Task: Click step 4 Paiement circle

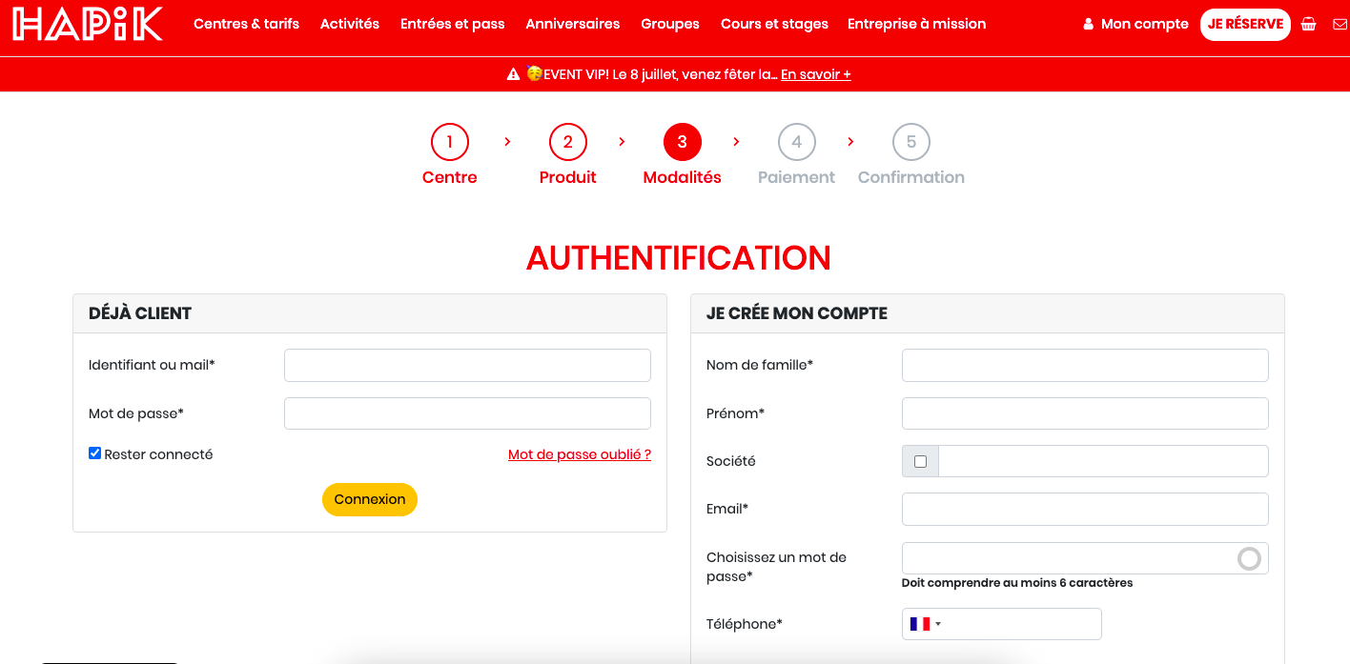Action: (x=797, y=143)
